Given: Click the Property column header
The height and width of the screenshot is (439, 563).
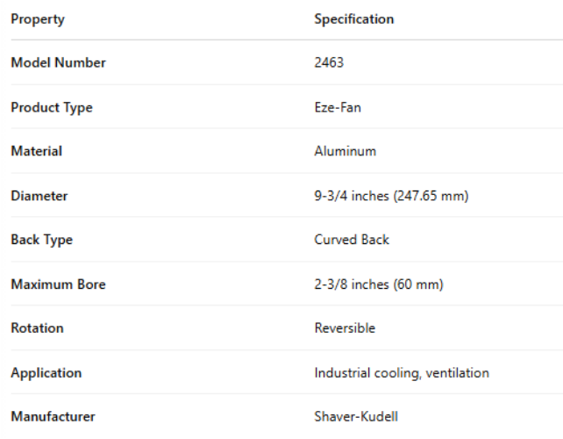Looking at the screenshot, I should (37, 19).
